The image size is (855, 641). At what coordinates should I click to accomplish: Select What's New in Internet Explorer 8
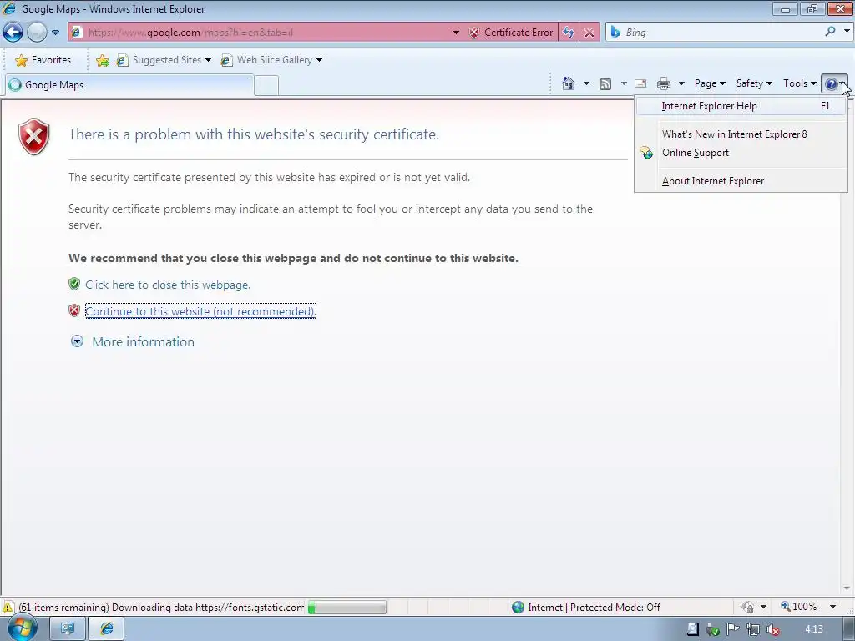(x=741, y=134)
